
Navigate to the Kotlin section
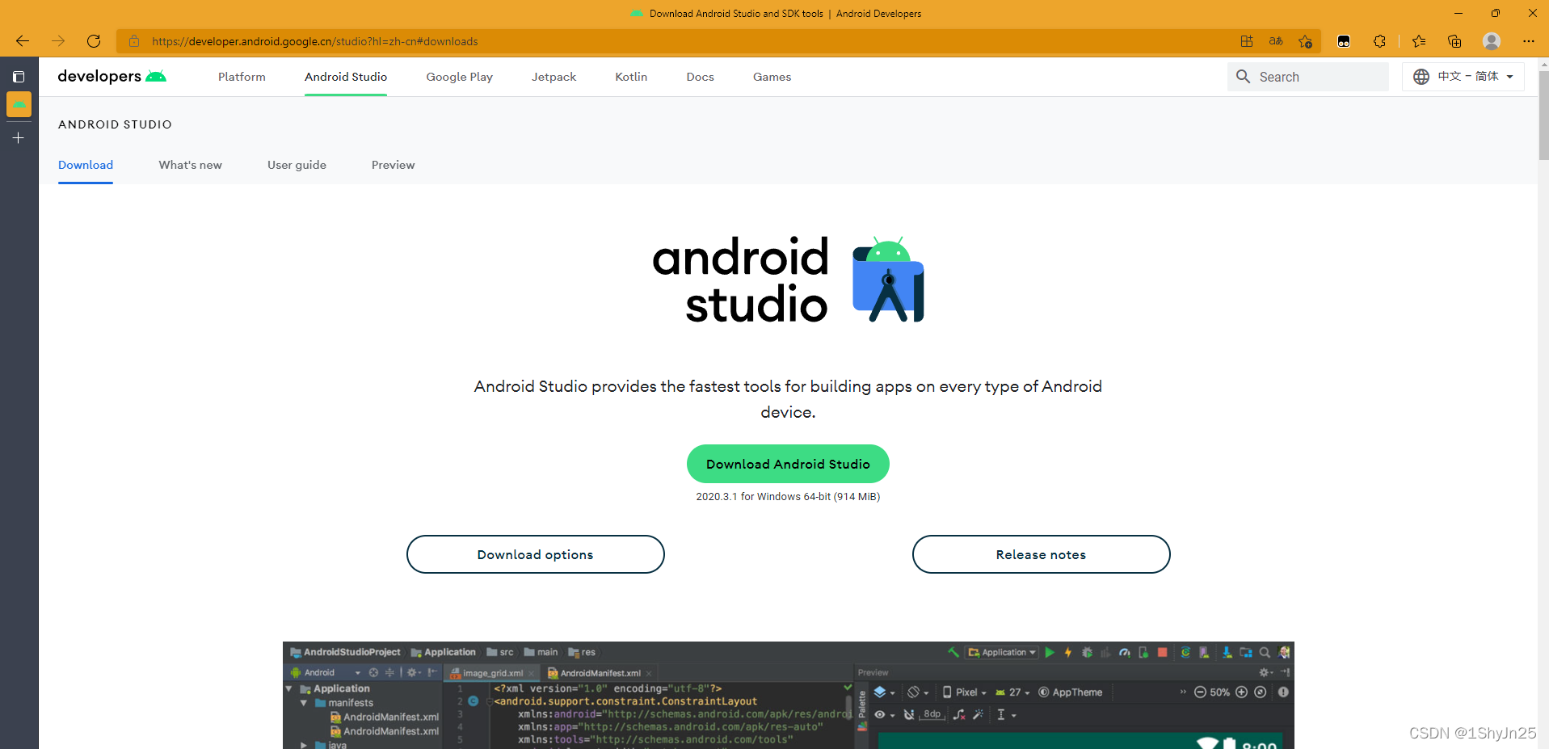point(631,77)
